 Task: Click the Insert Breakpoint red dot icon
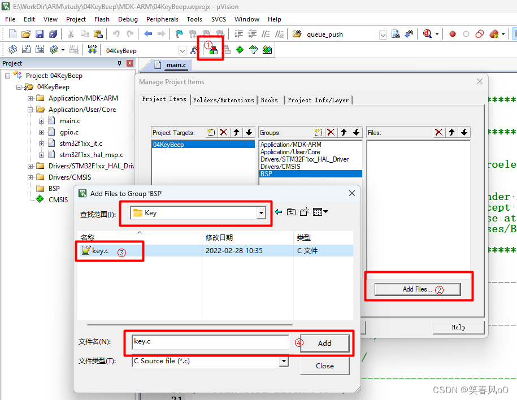coord(453,34)
